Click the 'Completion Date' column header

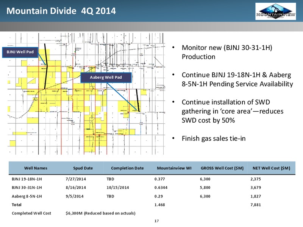coord(127,168)
